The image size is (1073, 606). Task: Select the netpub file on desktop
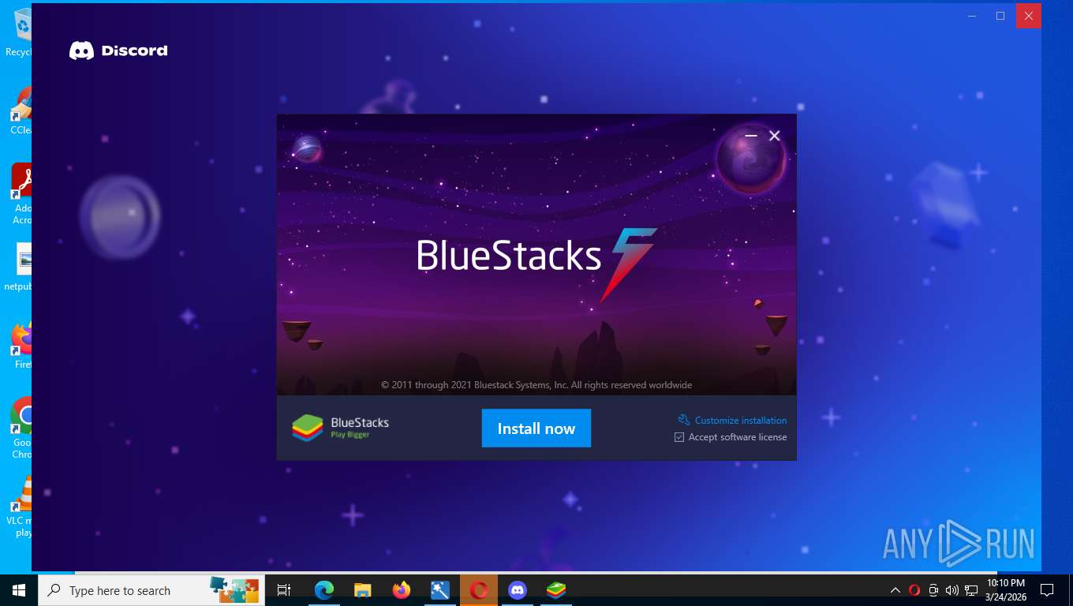click(x=18, y=267)
